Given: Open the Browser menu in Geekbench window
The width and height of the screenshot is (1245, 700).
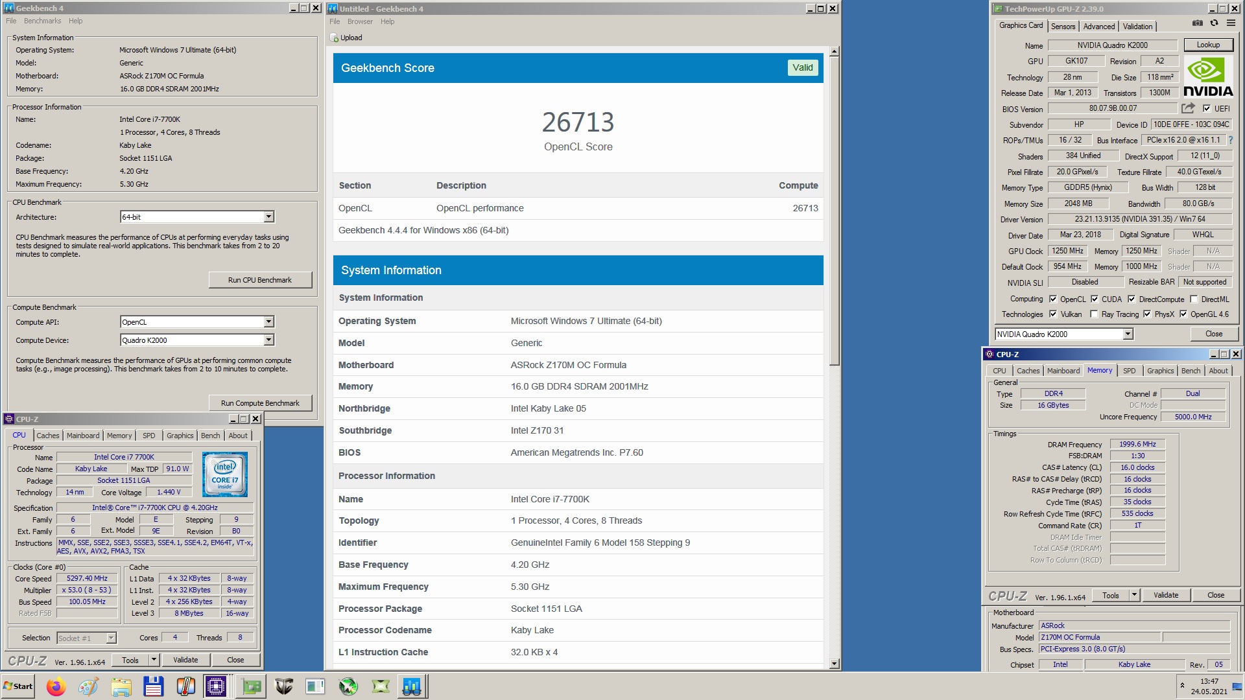Looking at the screenshot, I should coord(360,21).
